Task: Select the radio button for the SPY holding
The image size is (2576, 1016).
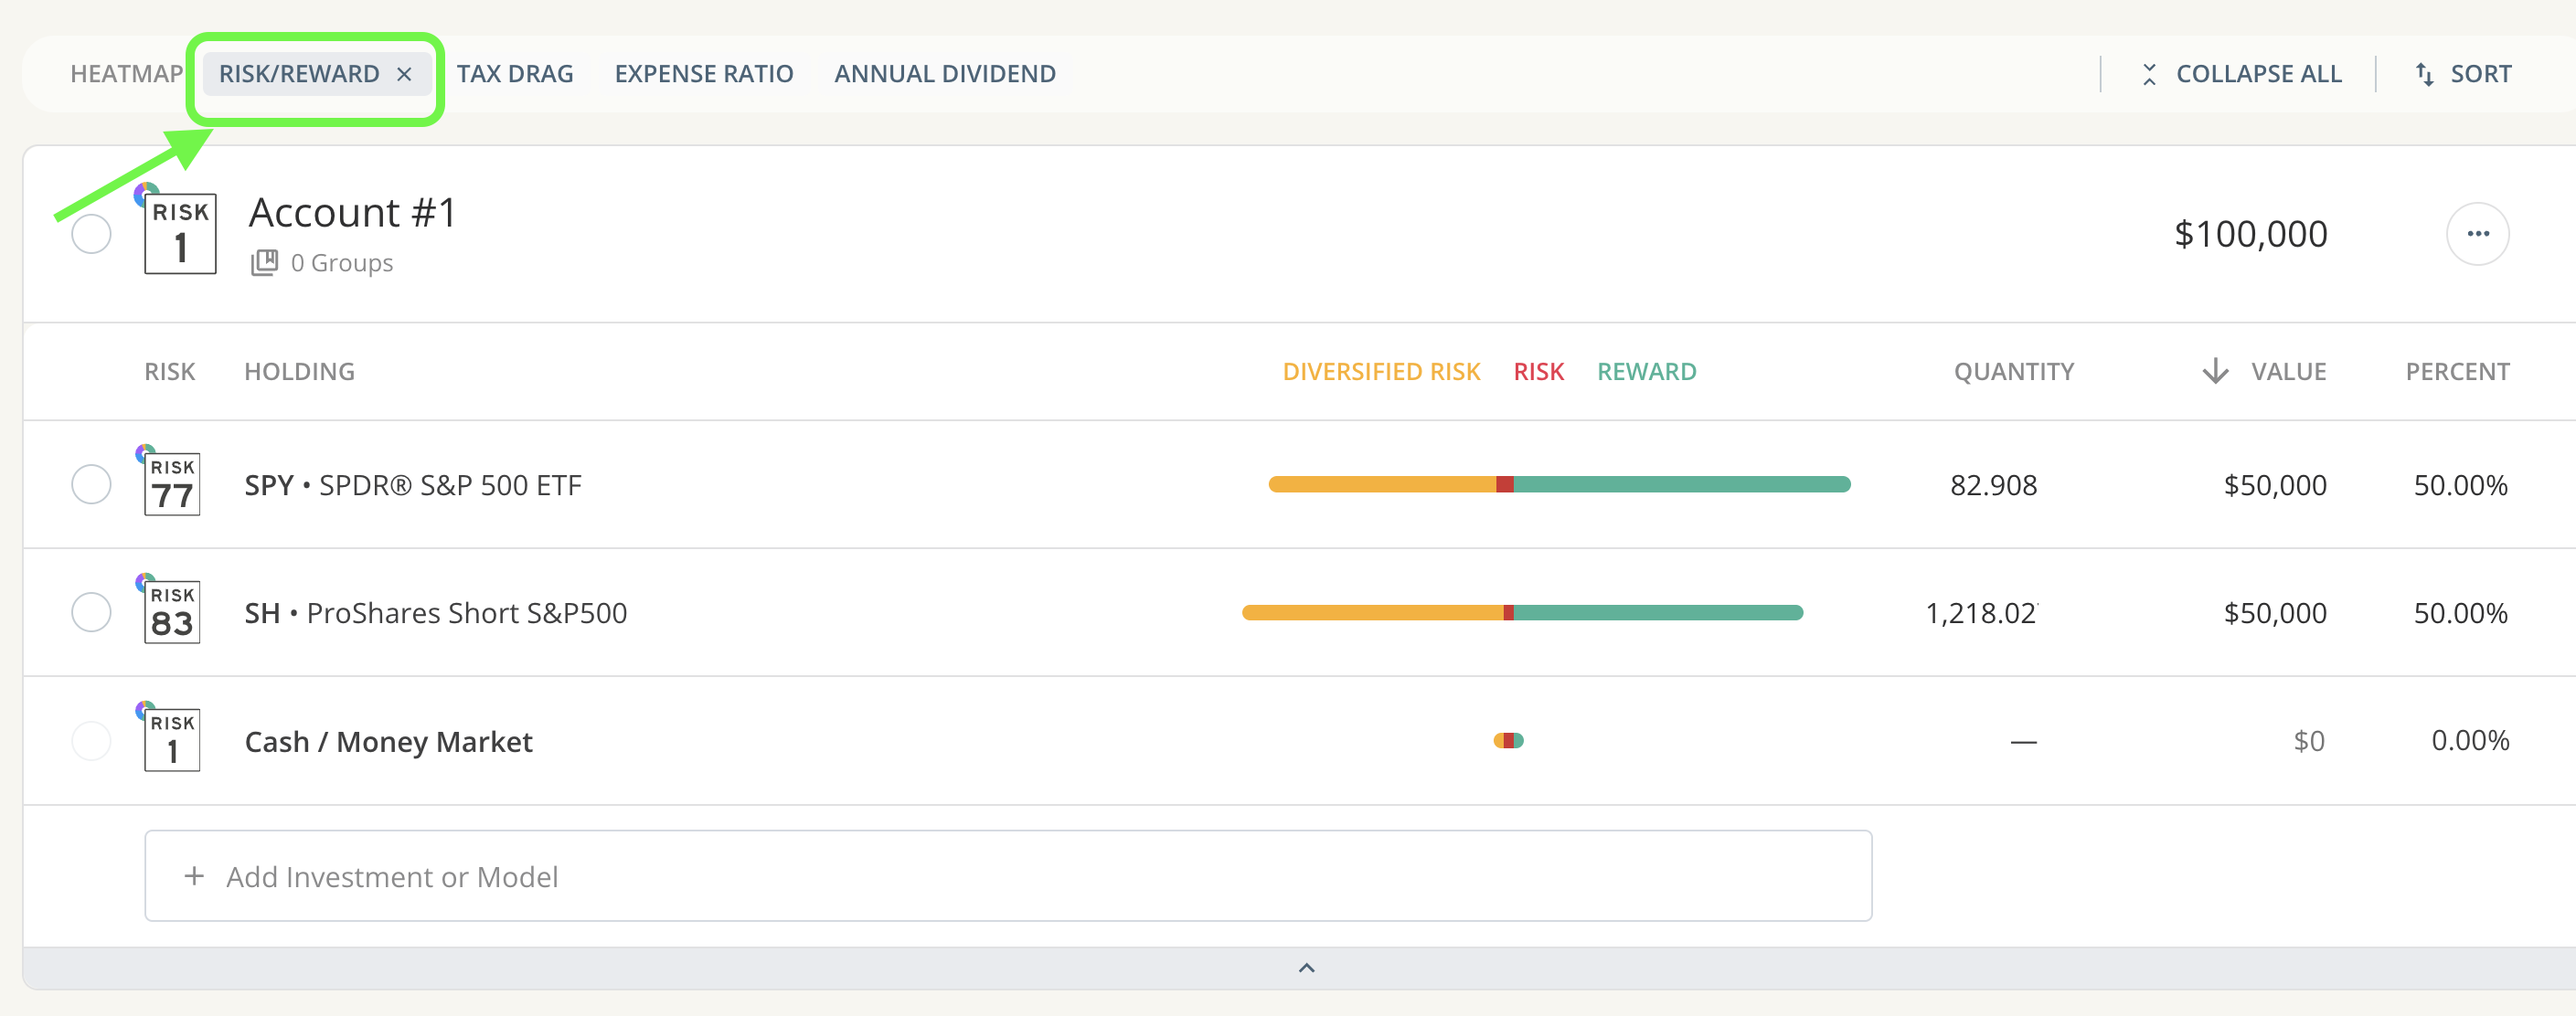Action: 91,484
